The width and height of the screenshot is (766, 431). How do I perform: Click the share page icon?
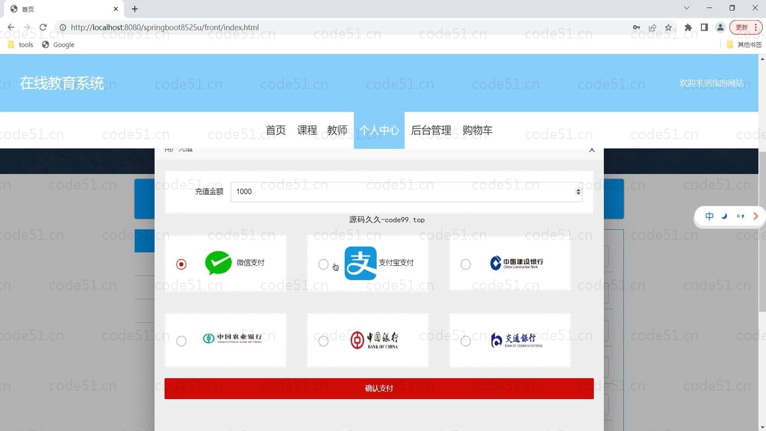[652, 28]
